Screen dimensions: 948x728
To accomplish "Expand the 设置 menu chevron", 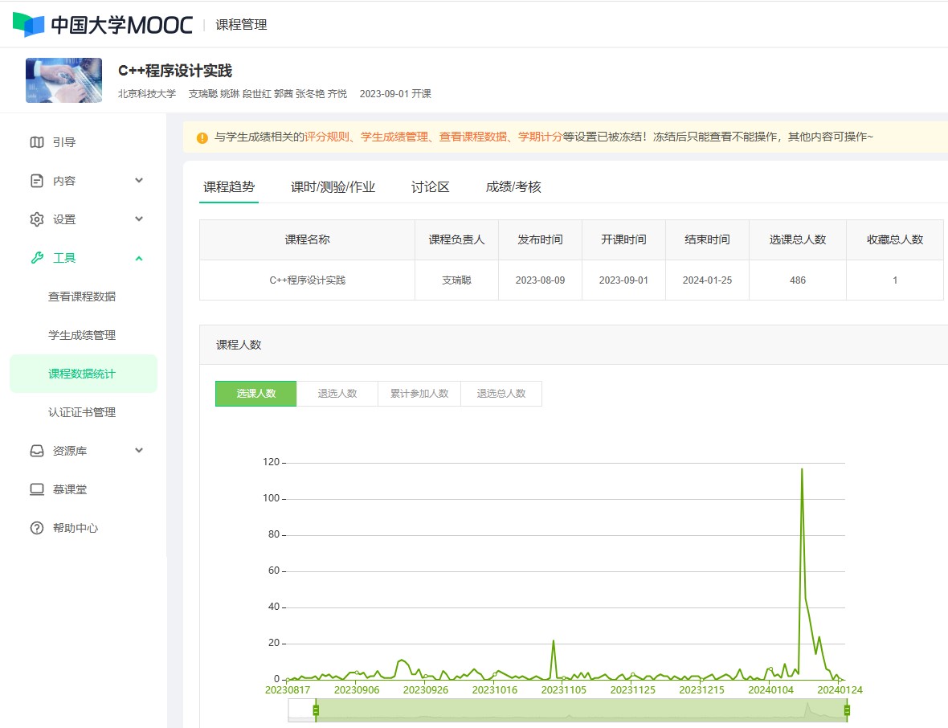I will click(x=139, y=219).
